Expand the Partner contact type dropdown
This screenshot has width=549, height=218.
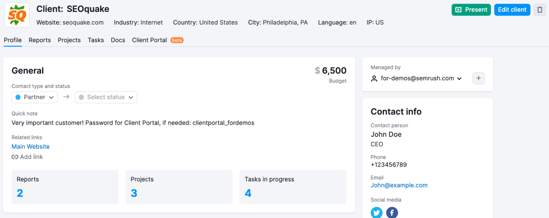pos(35,97)
